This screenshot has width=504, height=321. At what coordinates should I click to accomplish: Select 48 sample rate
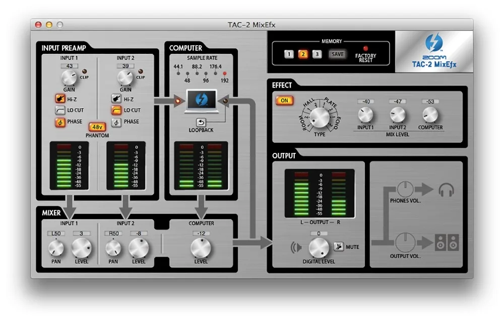[187, 73]
